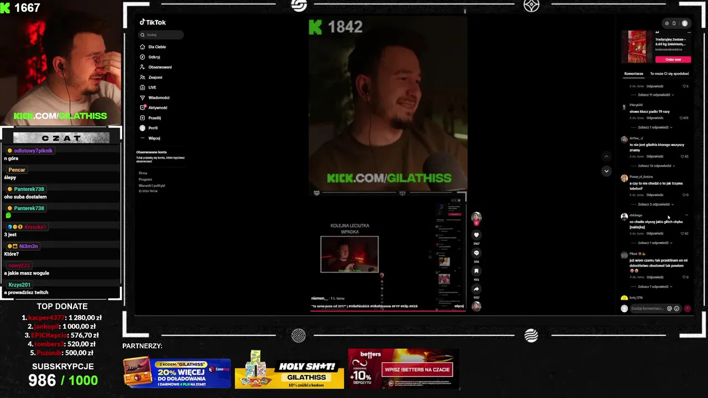The image size is (708, 398).
Task: Expand Zobacz 1 odpowiedź under chichego
Action: pos(655,243)
